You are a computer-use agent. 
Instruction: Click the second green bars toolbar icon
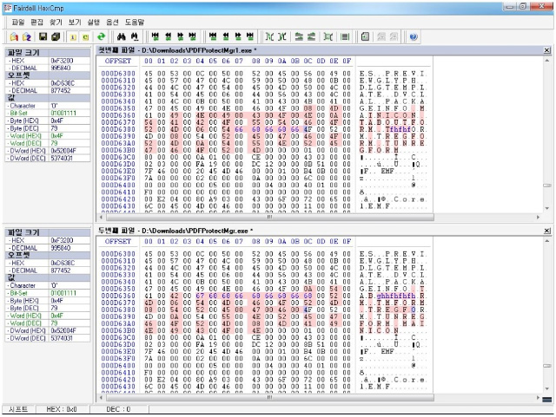click(311, 36)
